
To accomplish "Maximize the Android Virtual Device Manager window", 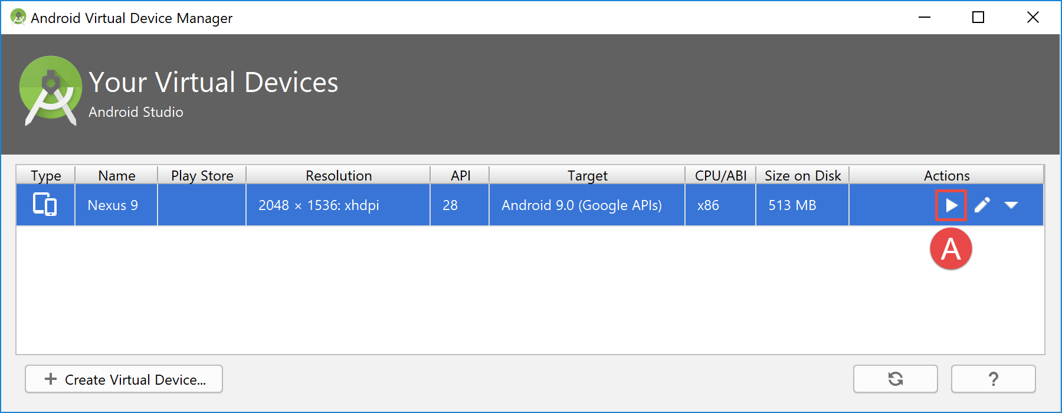I will [x=978, y=17].
